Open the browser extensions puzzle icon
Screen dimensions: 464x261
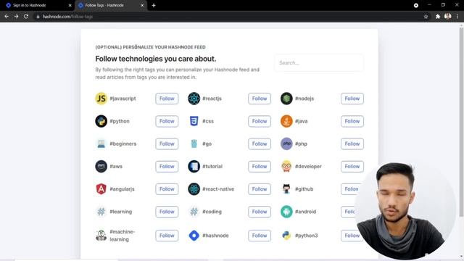point(438,17)
